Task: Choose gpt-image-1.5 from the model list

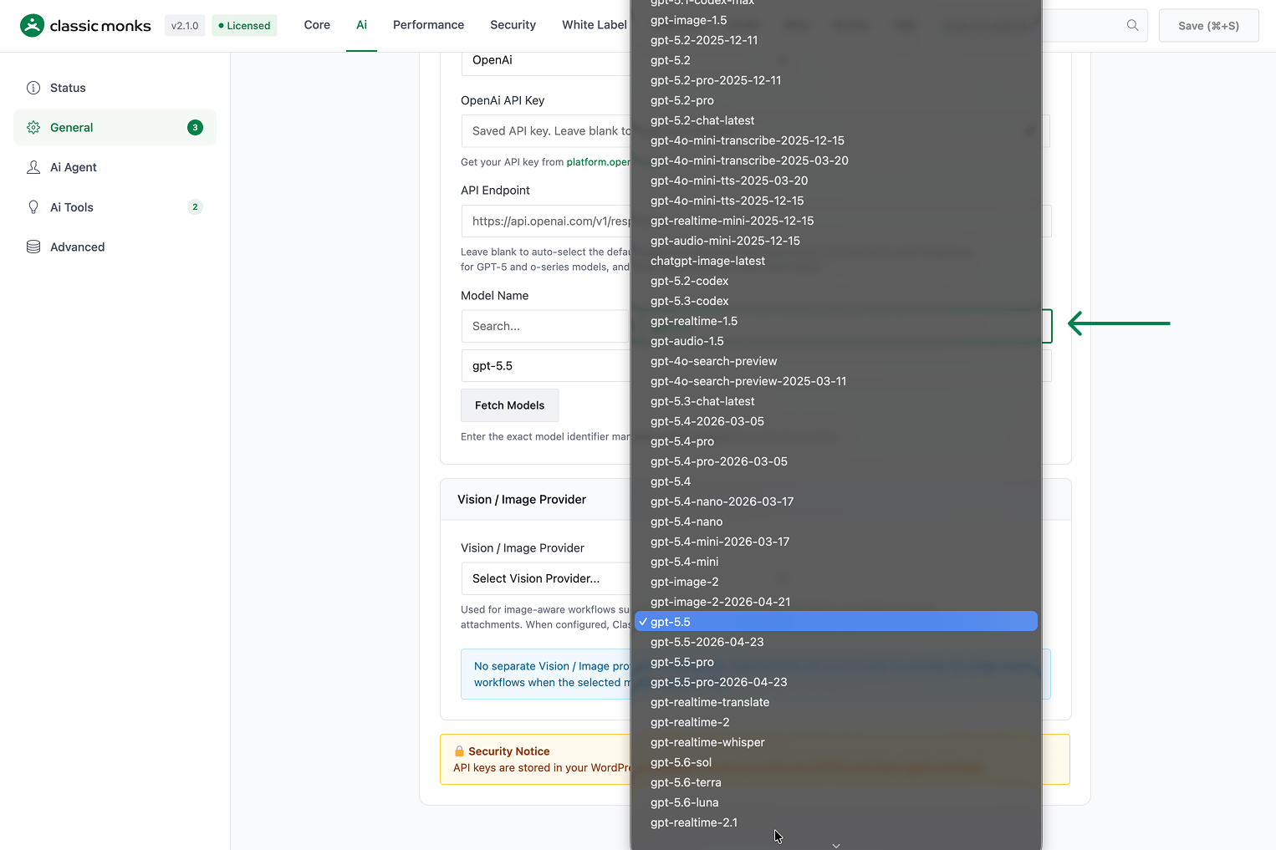Action: (x=836, y=20)
